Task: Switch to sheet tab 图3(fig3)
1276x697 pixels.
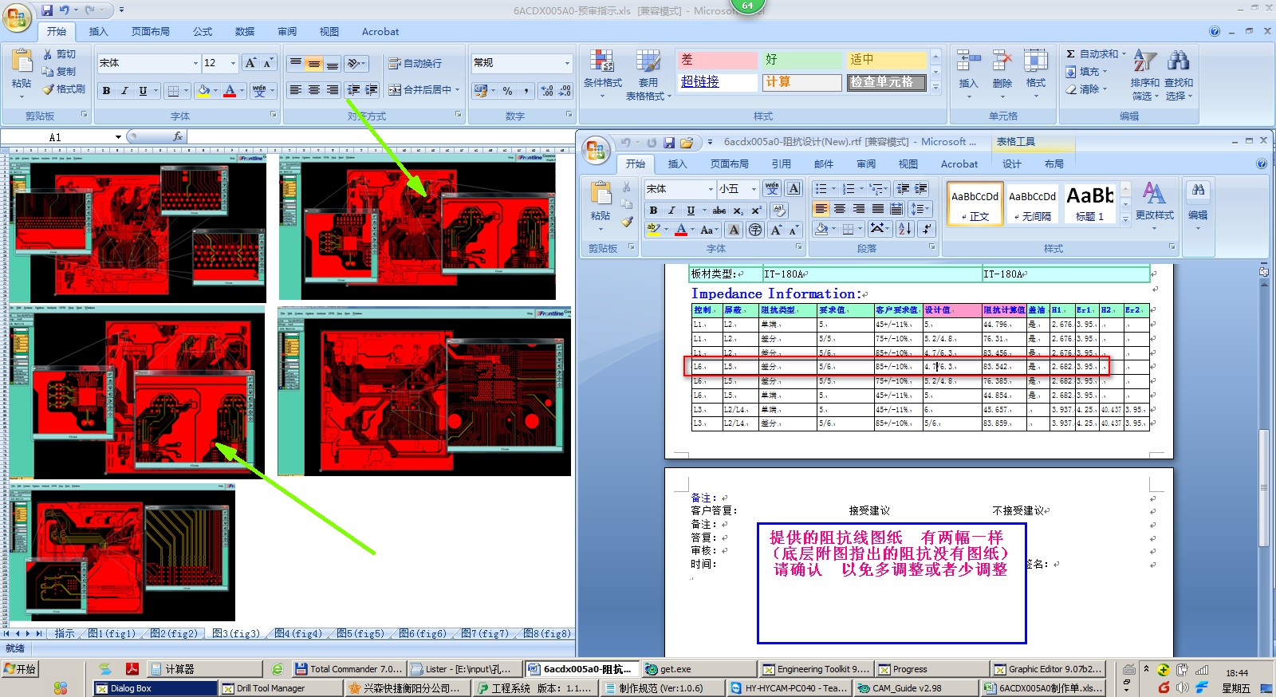Action: 236,633
